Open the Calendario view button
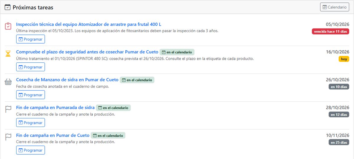The height and width of the screenshot is (159, 354). pyautogui.click(x=335, y=7)
